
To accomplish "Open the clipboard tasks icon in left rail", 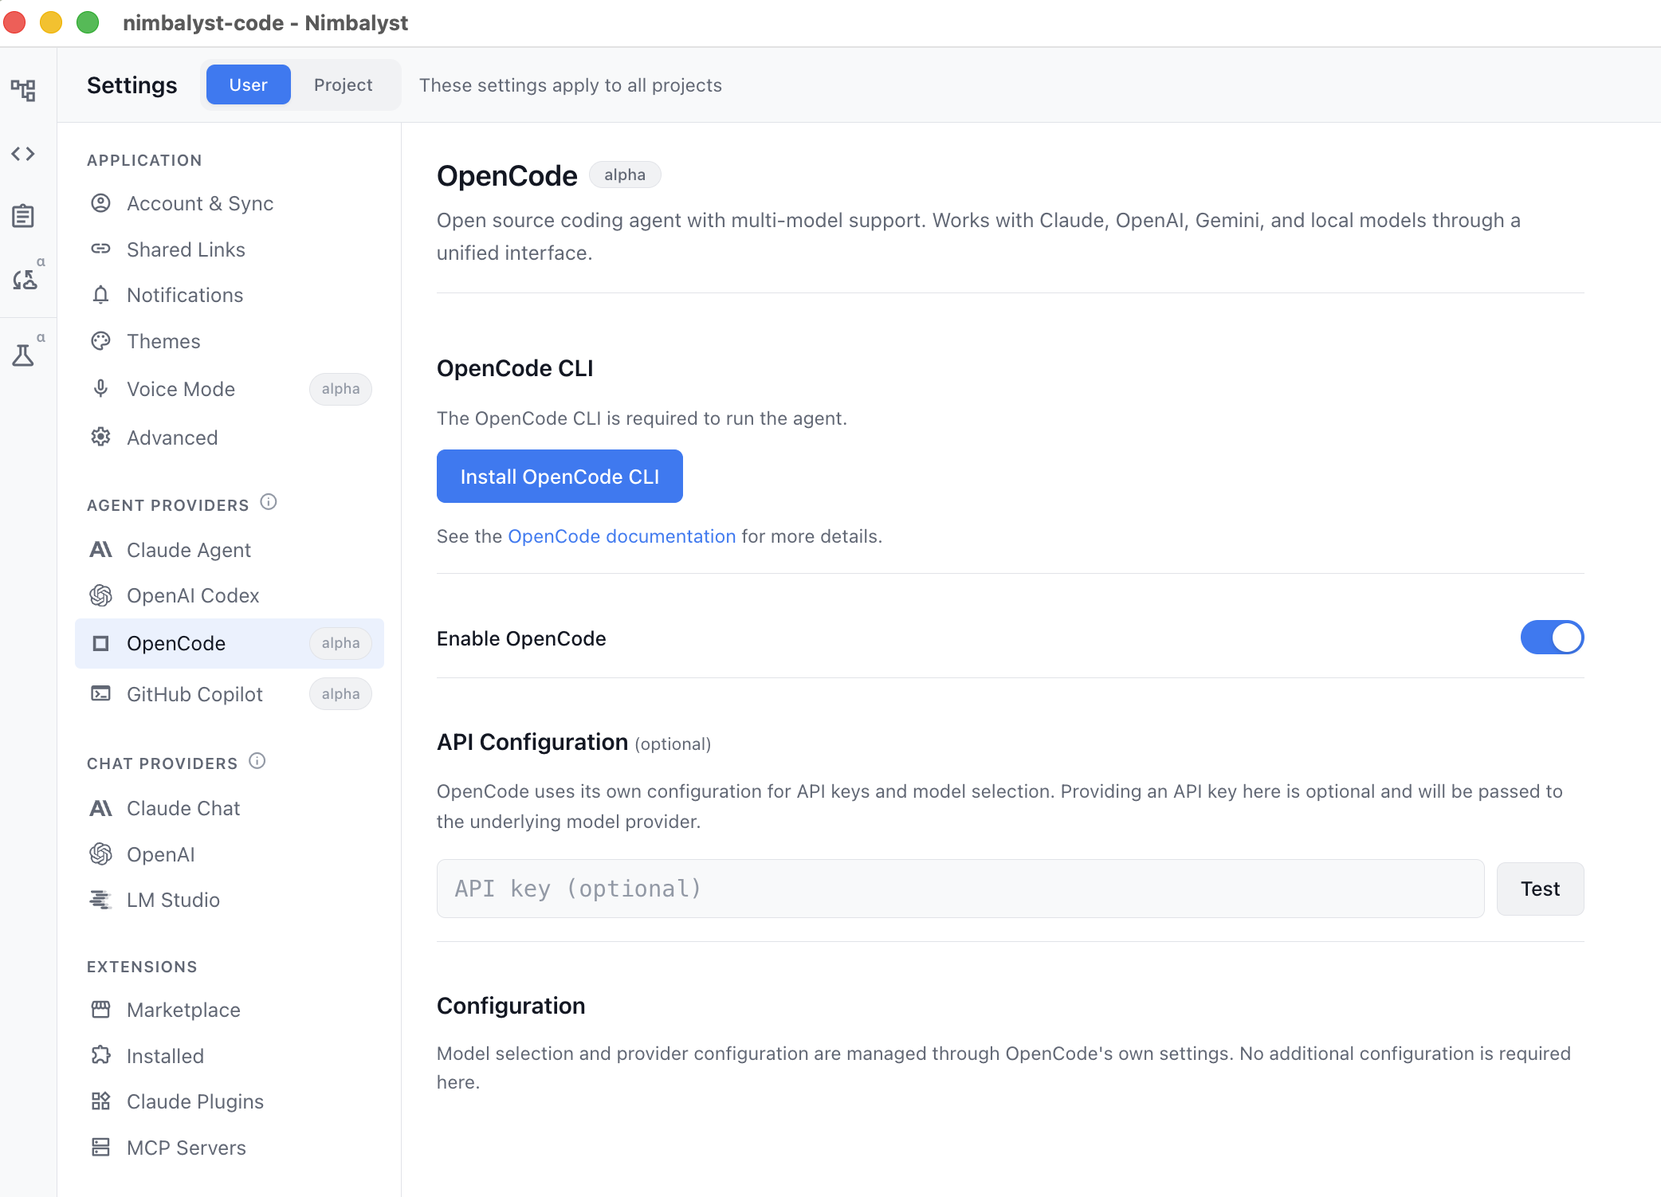I will tap(23, 216).
